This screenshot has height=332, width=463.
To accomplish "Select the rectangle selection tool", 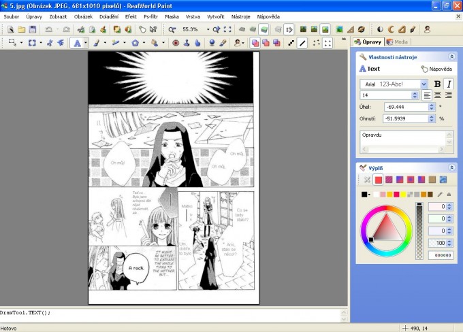I will [12, 43].
